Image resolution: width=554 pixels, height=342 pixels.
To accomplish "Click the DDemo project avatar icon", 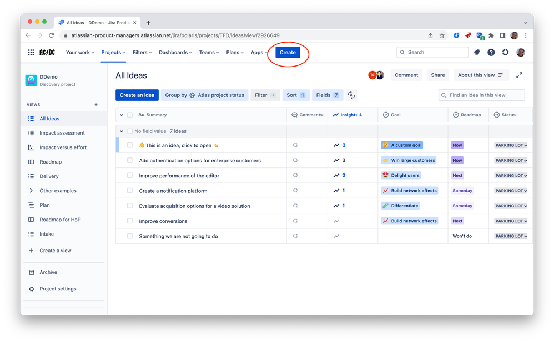I will pyautogui.click(x=31, y=80).
